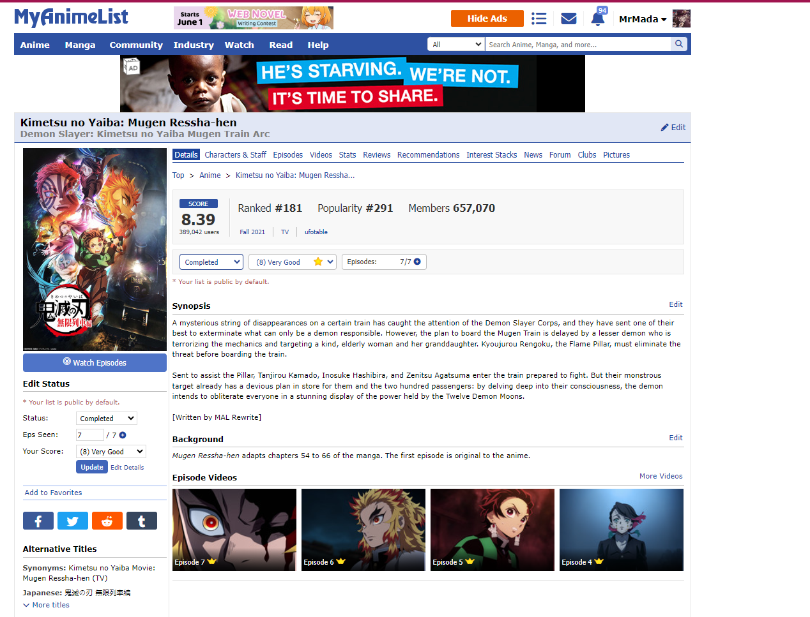Open the Watch menu
Screen dimensions: 810x617
[240, 45]
